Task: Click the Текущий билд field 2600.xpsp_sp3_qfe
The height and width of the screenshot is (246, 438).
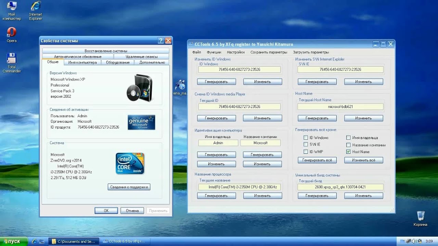Action: tap(340, 187)
